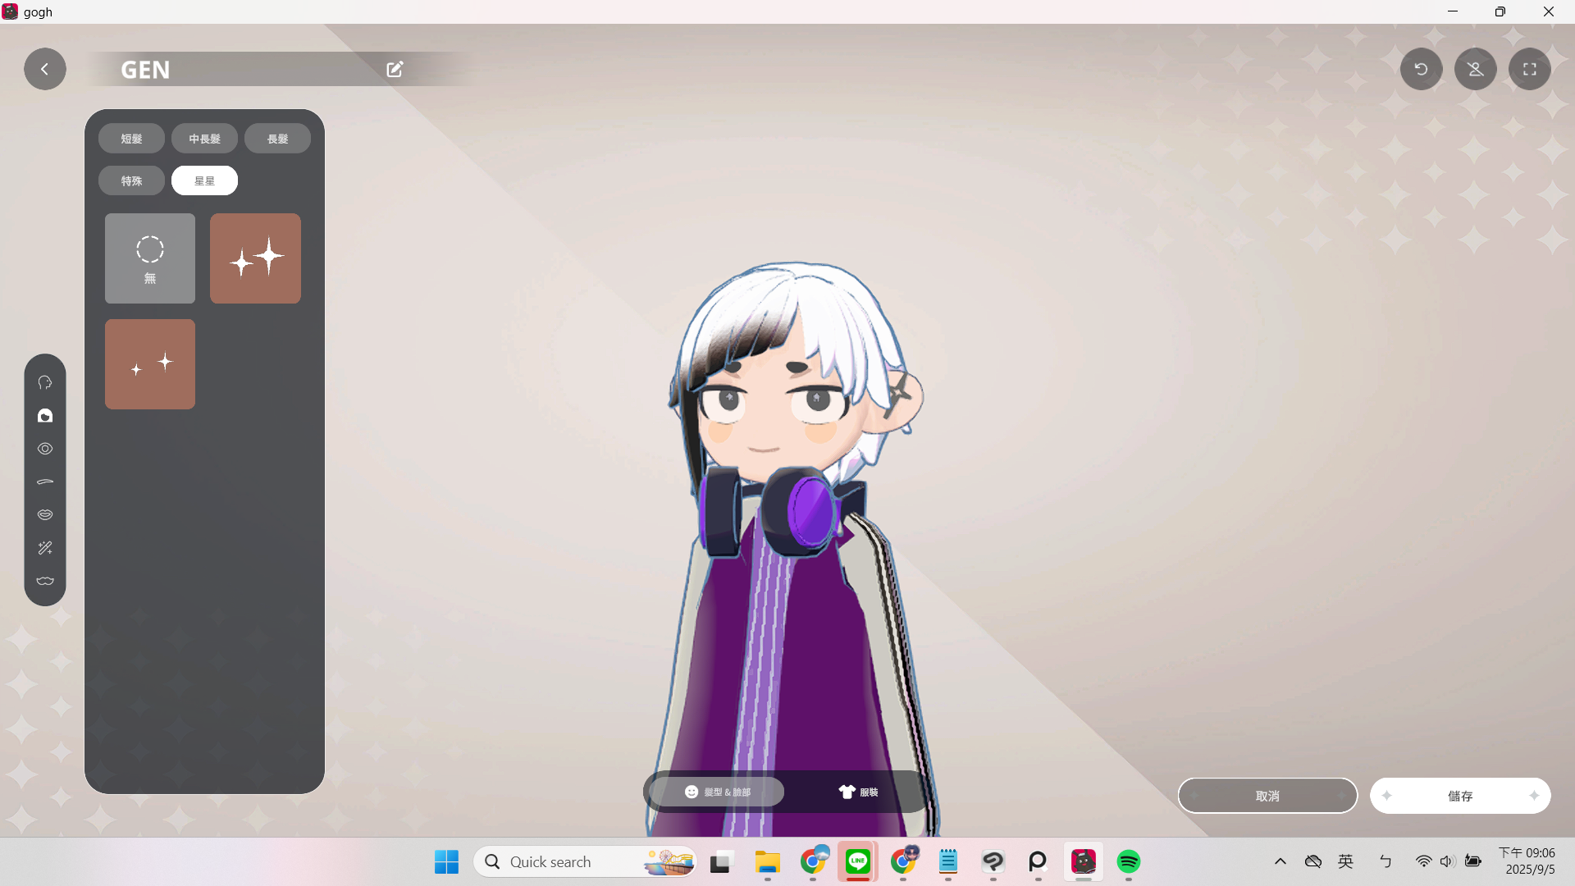Click the 儲存 save button

point(1459,796)
